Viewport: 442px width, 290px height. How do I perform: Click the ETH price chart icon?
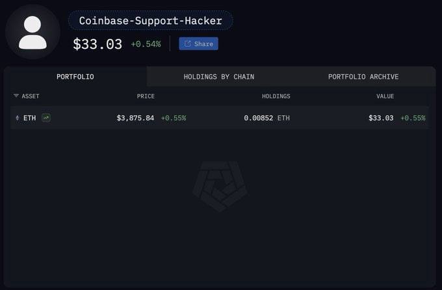[46, 118]
